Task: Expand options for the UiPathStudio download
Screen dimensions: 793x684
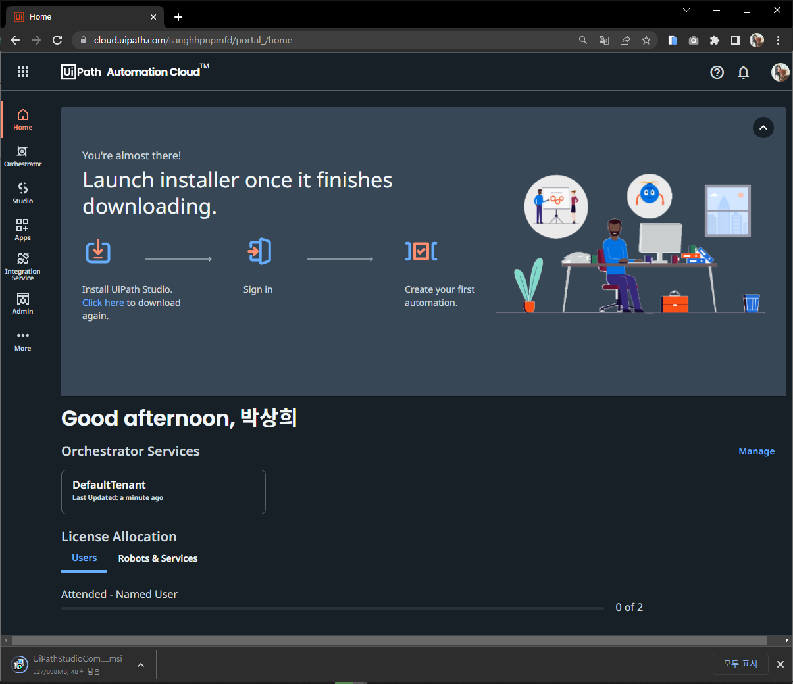Action: point(141,665)
